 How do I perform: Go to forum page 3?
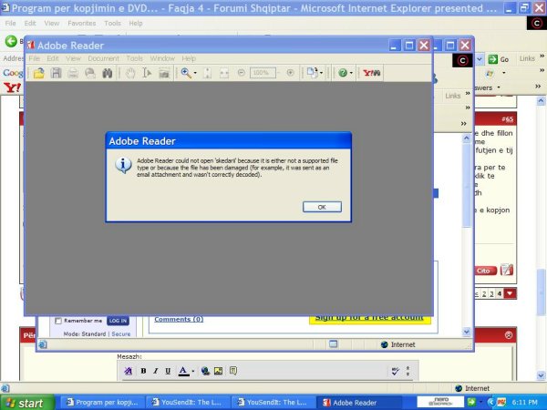click(x=491, y=294)
